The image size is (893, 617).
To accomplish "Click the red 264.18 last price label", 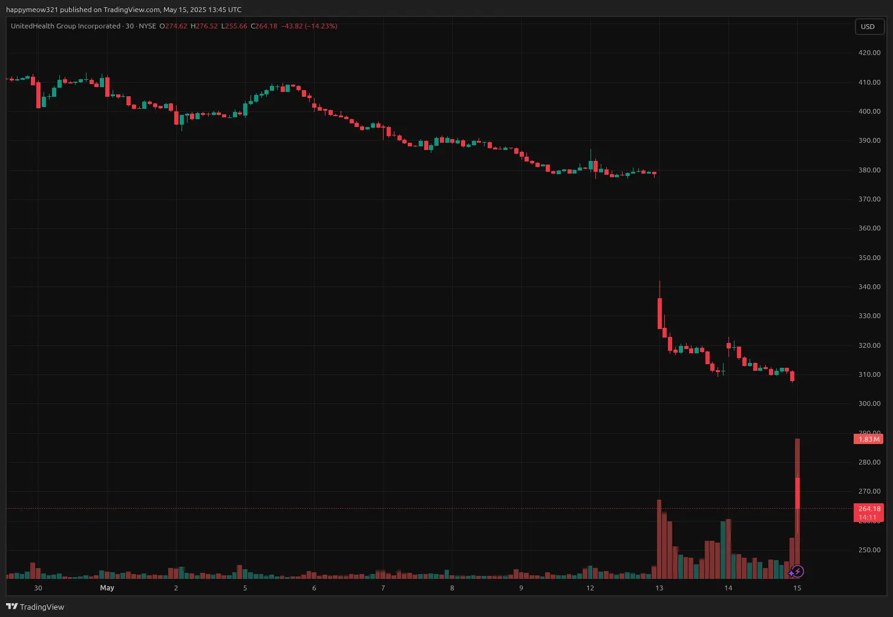I will point(869,509).
